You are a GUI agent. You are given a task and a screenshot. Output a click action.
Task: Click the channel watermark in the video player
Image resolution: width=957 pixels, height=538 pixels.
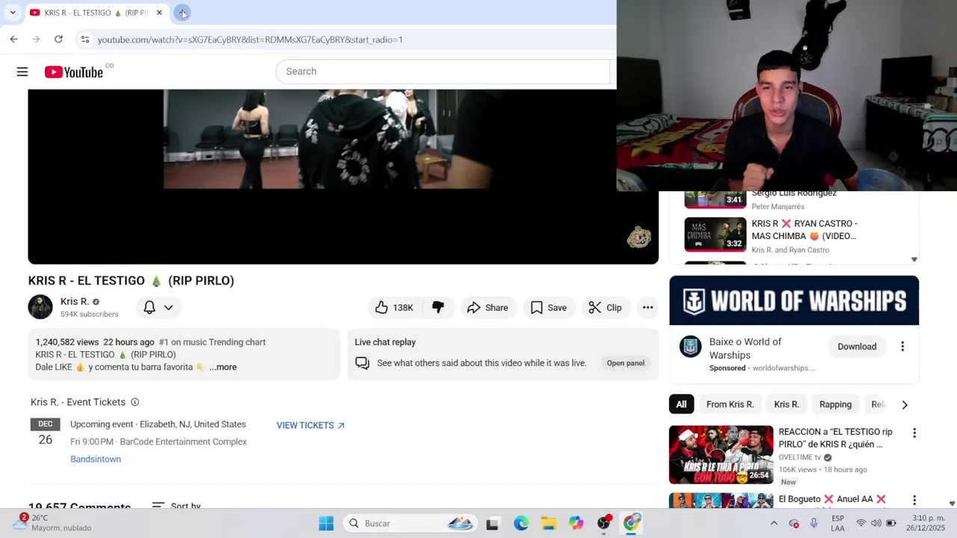tap(638, 238)
